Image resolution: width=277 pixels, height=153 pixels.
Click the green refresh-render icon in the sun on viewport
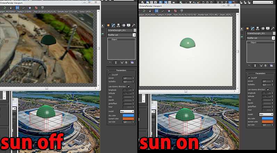144,11
